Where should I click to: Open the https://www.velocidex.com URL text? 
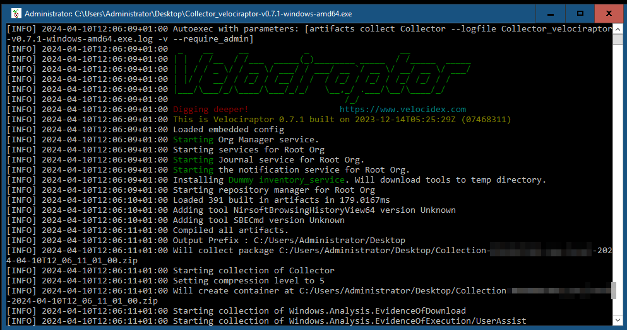click(x=403, y=110)
